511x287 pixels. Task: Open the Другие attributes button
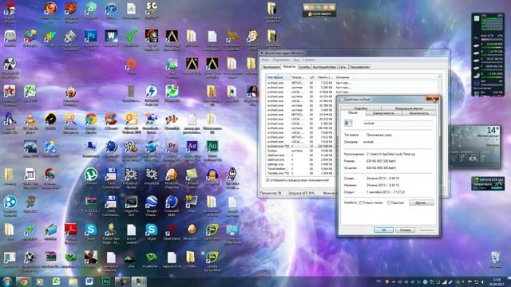click(x=421, y=202)
